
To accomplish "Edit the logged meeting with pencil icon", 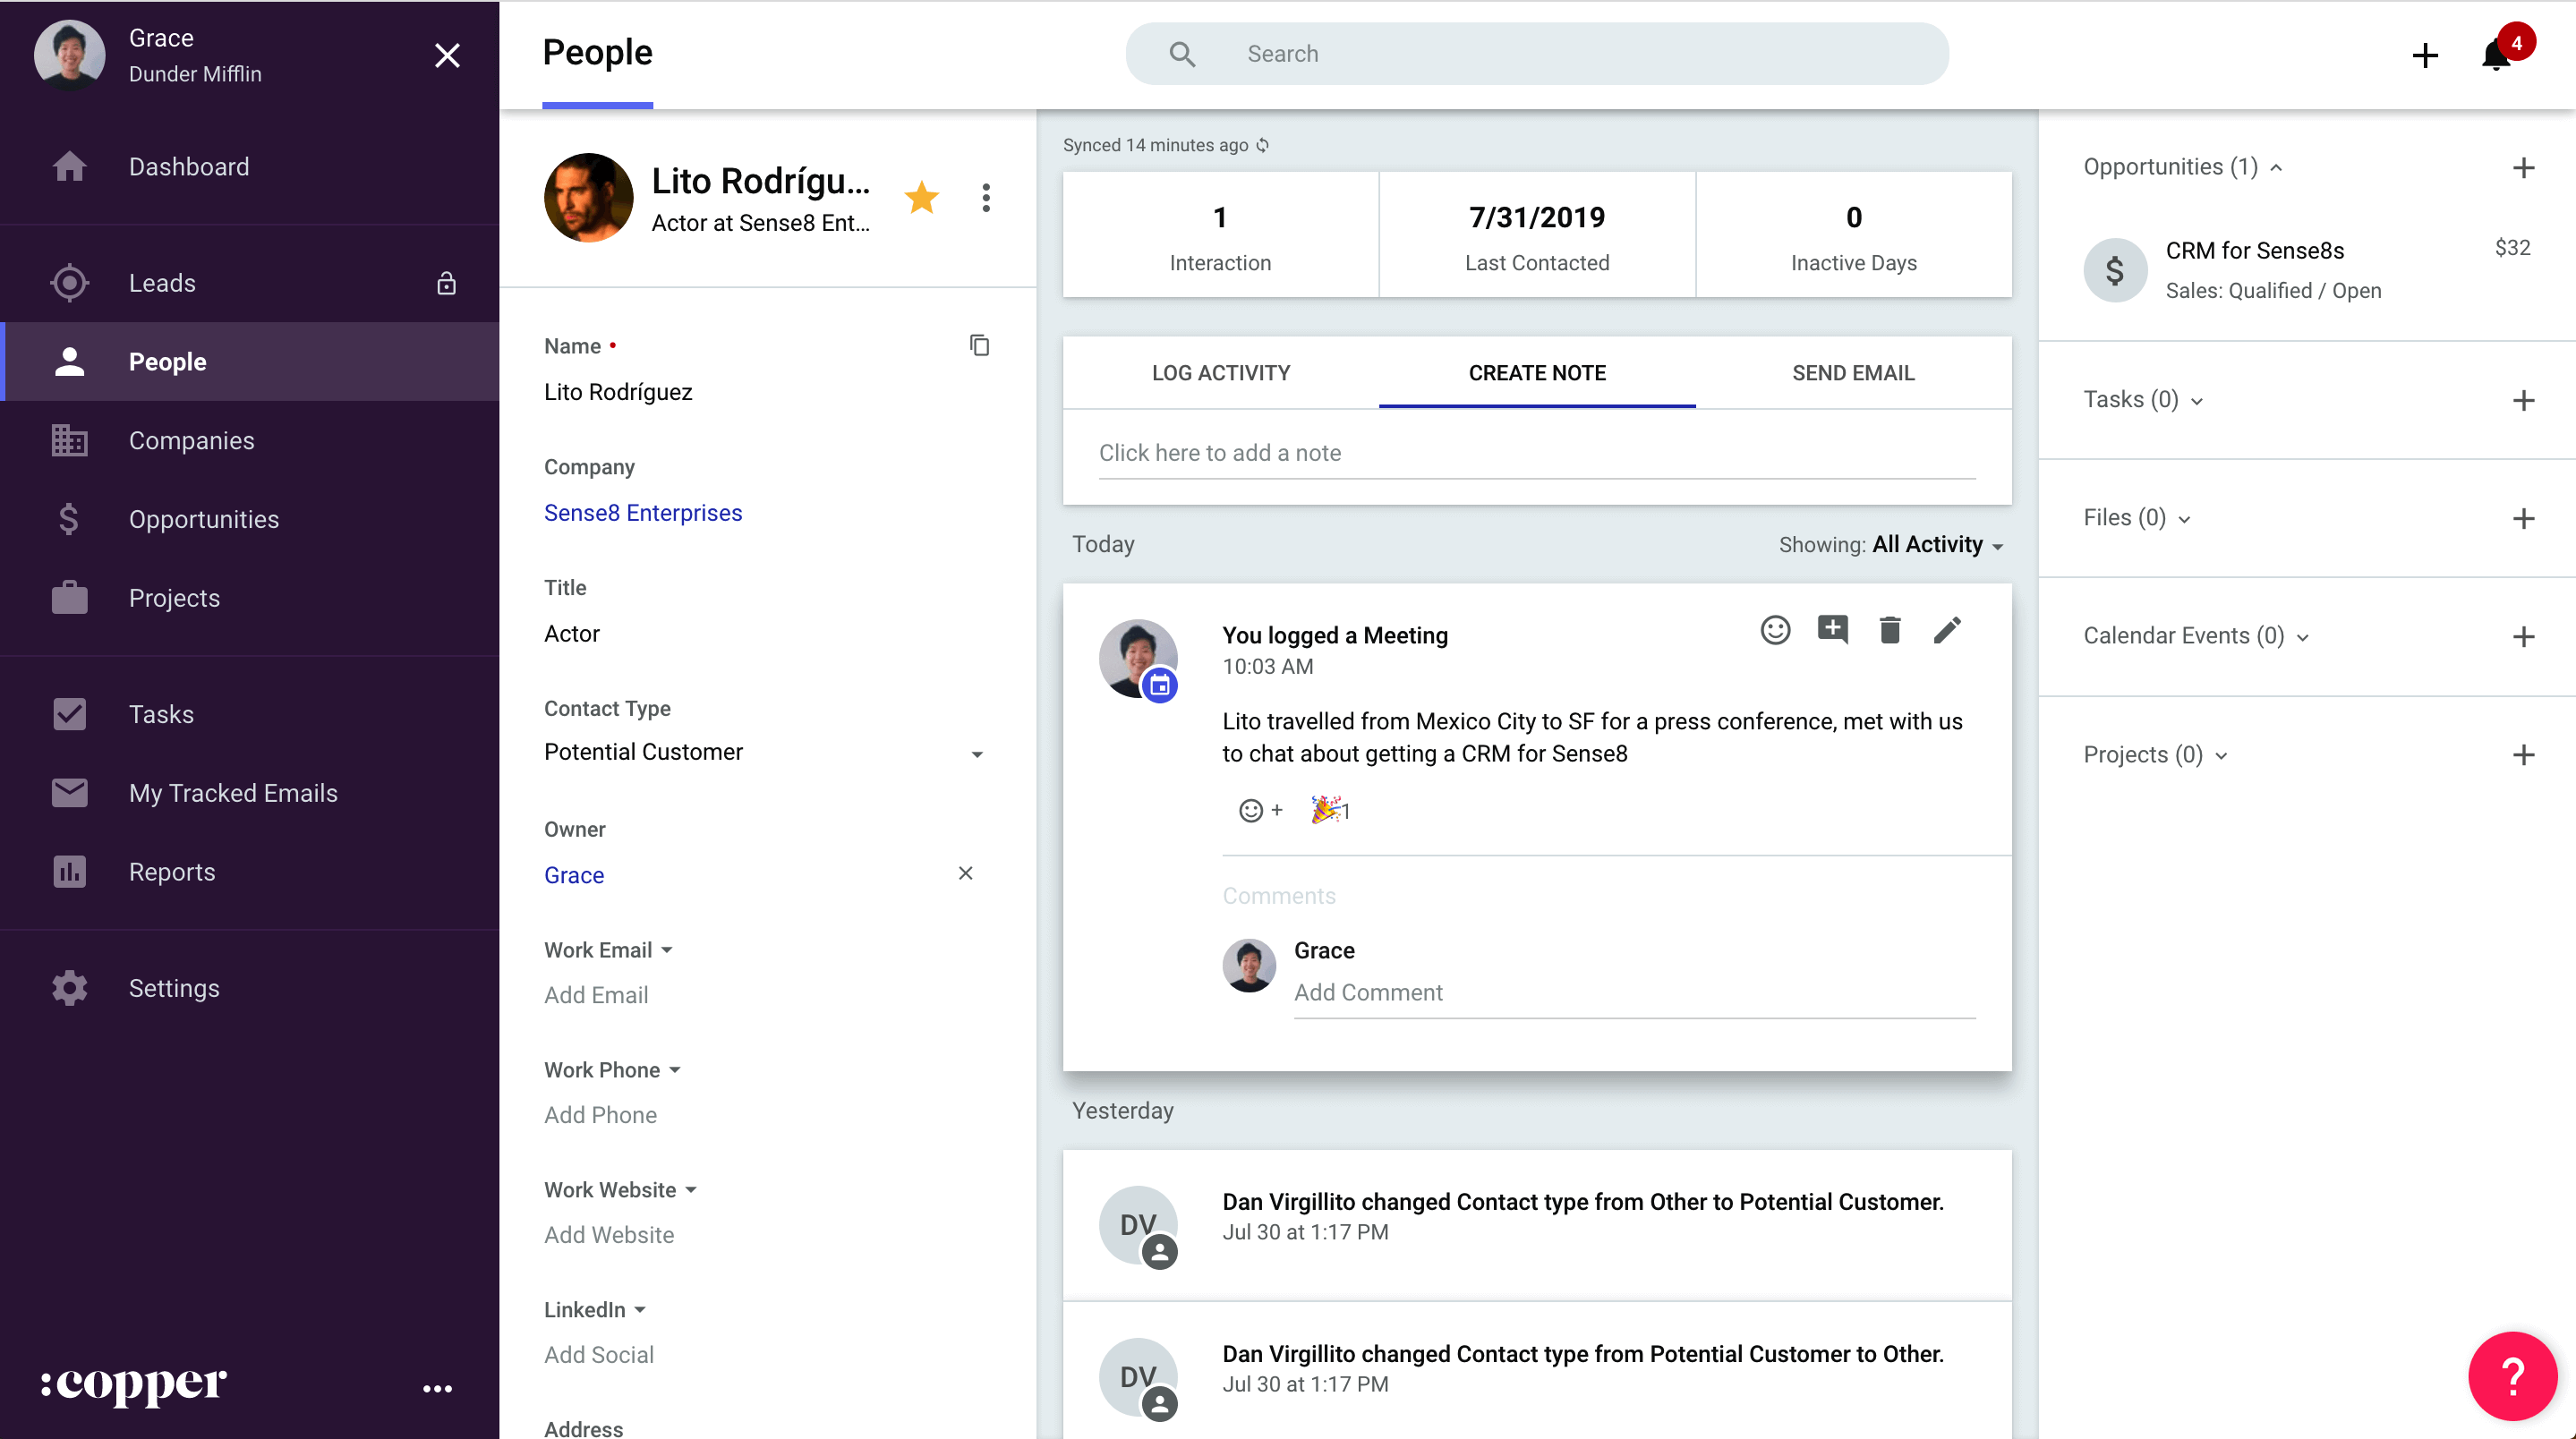I will coord(1947,629).
